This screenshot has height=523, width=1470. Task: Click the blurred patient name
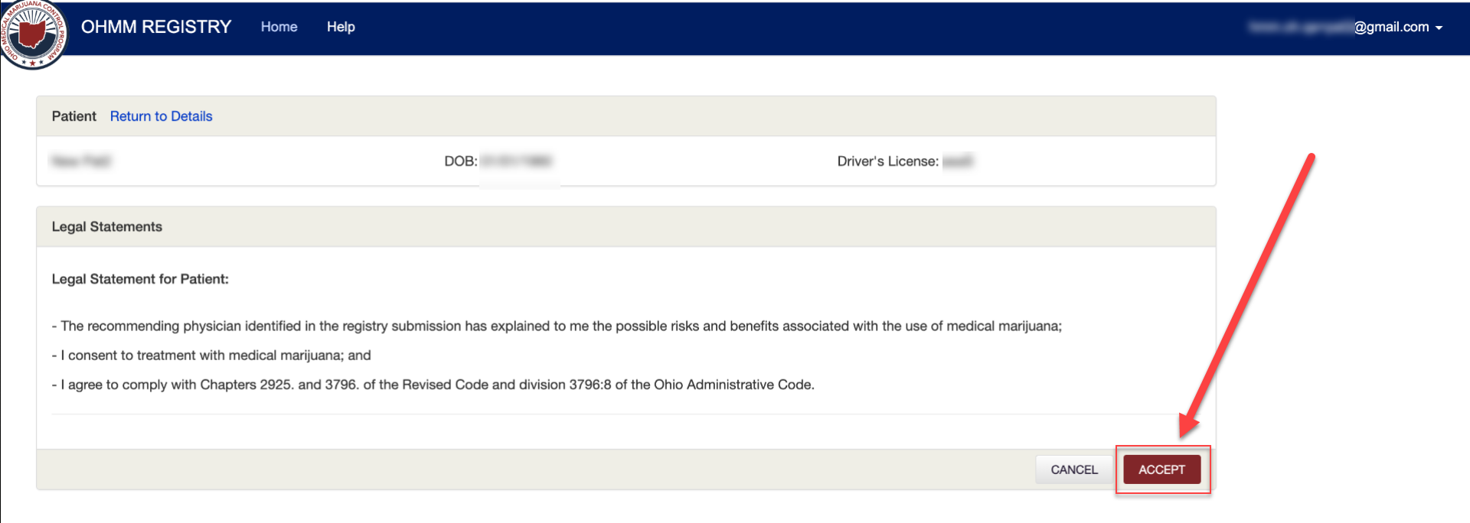(80, 161)
